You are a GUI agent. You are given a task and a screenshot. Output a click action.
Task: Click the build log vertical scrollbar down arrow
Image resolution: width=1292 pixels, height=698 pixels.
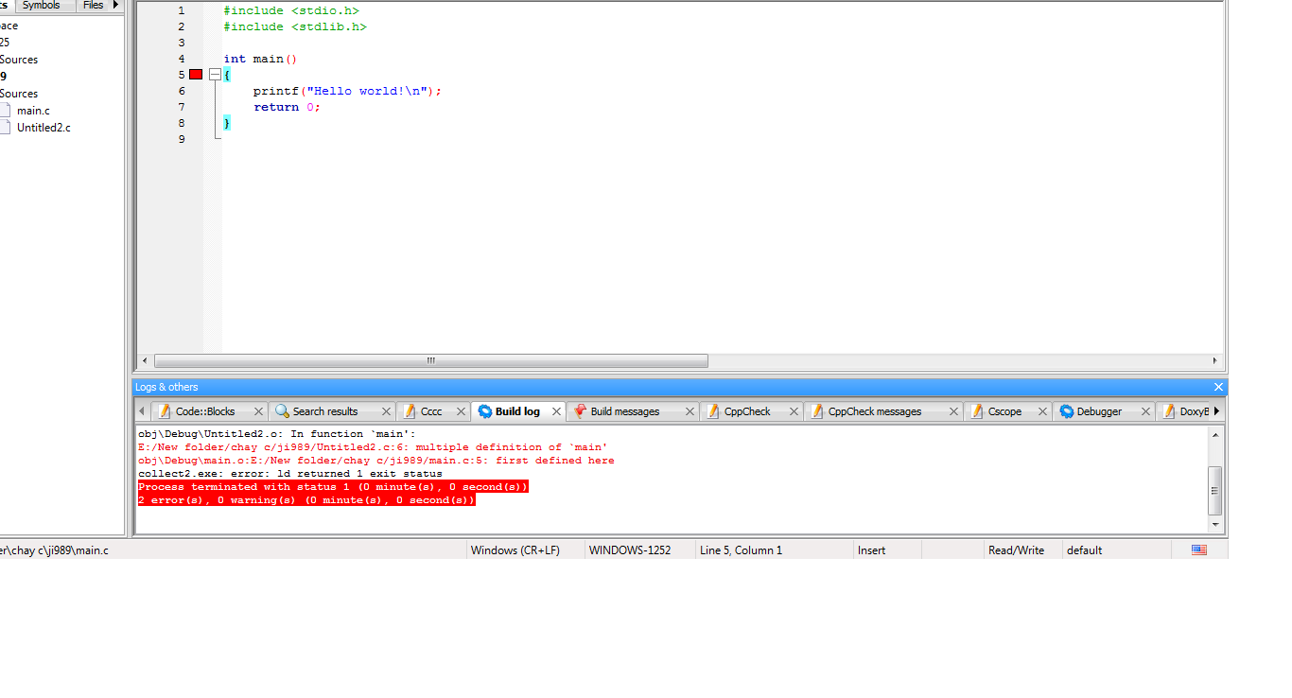coord(1215,525)
